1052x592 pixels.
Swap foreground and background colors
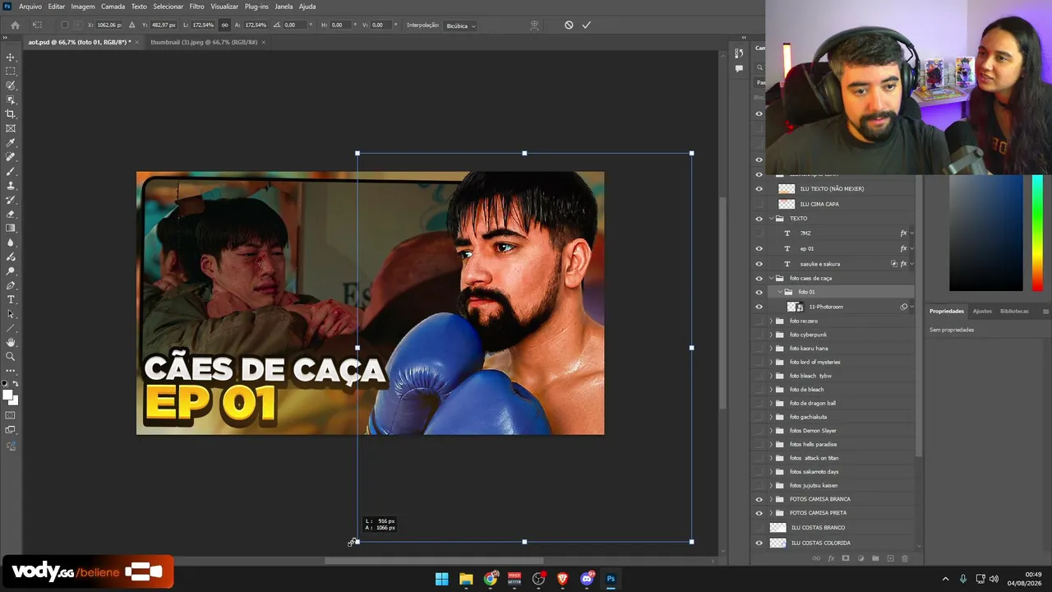coord(15,384)
